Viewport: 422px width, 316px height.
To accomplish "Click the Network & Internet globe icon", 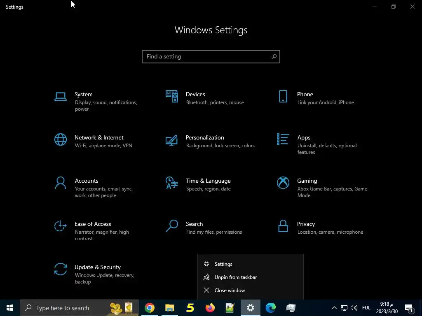I will coord(60,140).
